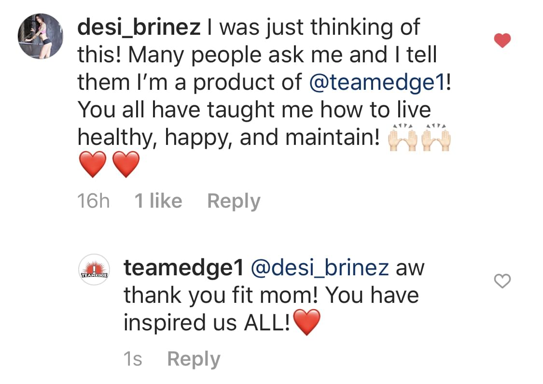The image size is (543, 384).
Task: Open the @desi_brinez mention link
Action: (320, 268)
